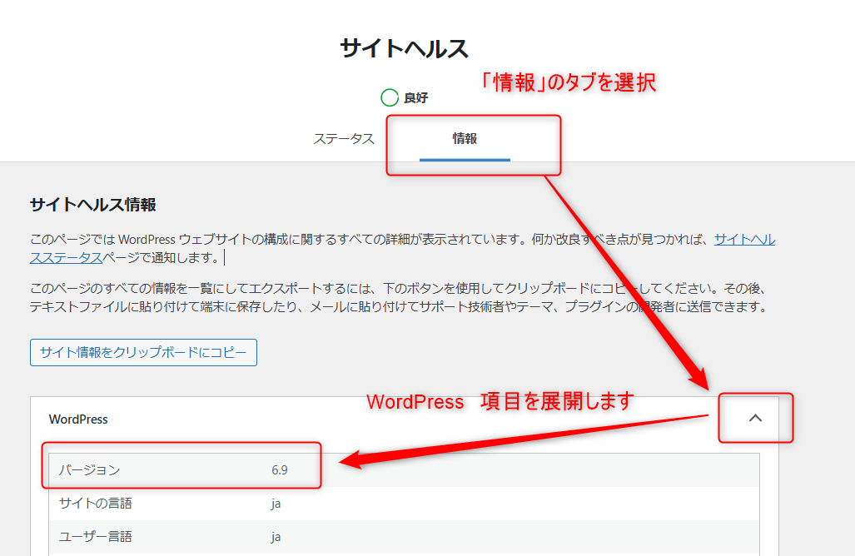Select the サイトの言語 row label
855x556 pixels.
[95, 504]
